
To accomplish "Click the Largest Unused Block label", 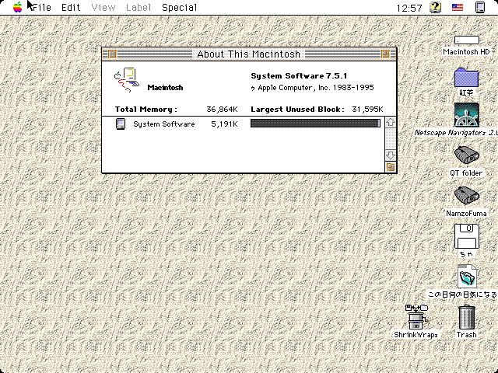I will [297, 110].
